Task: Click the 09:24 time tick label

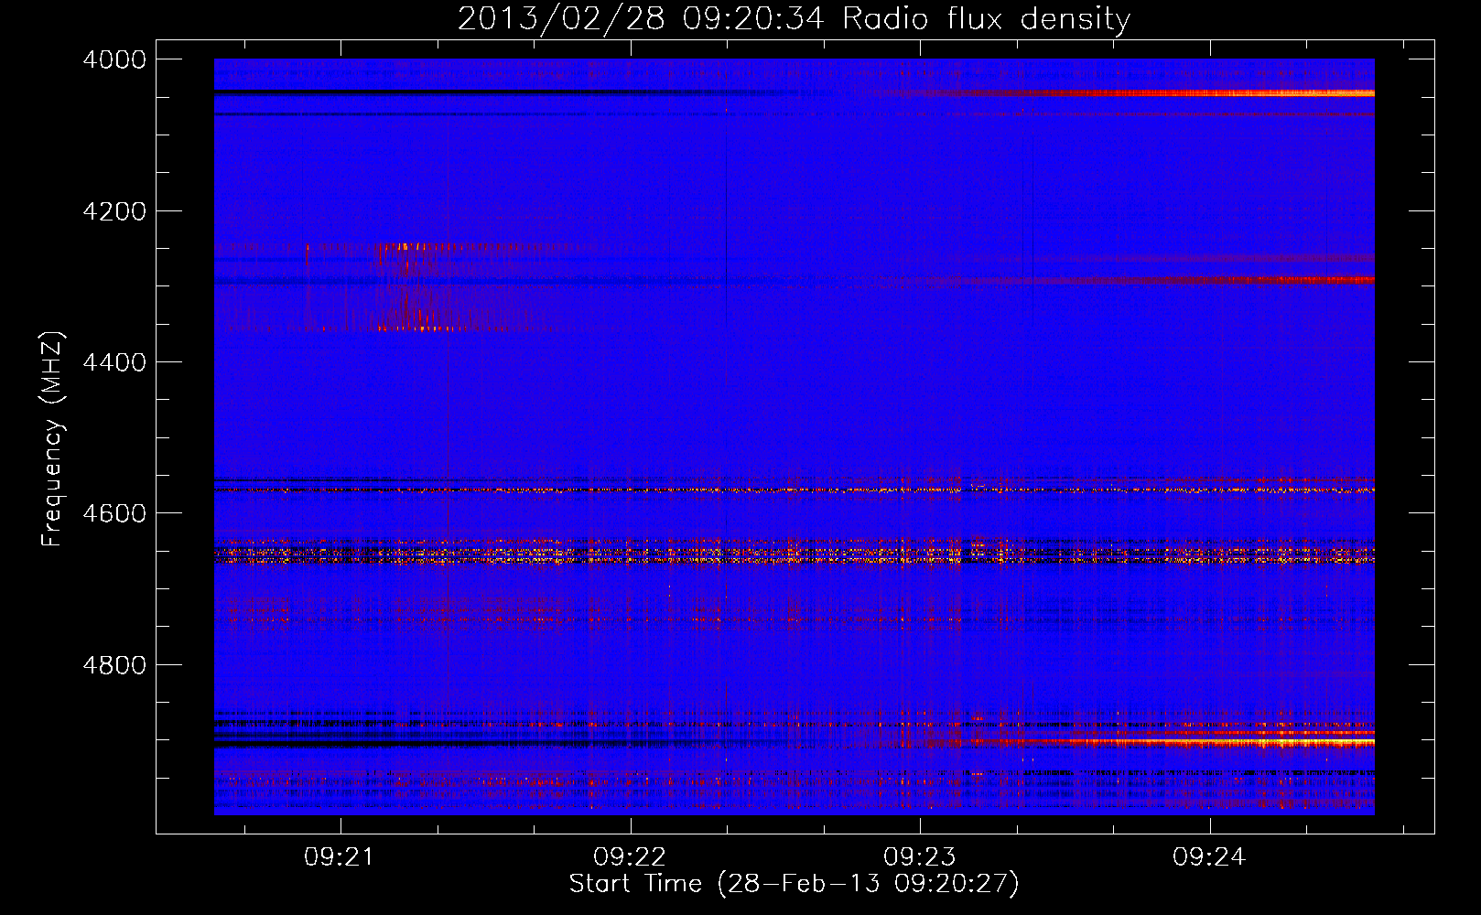Action: click(x=1209, y=857)
